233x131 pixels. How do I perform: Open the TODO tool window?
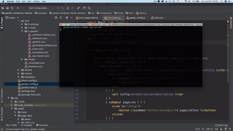pyautogui.click(x=11, y=125)
